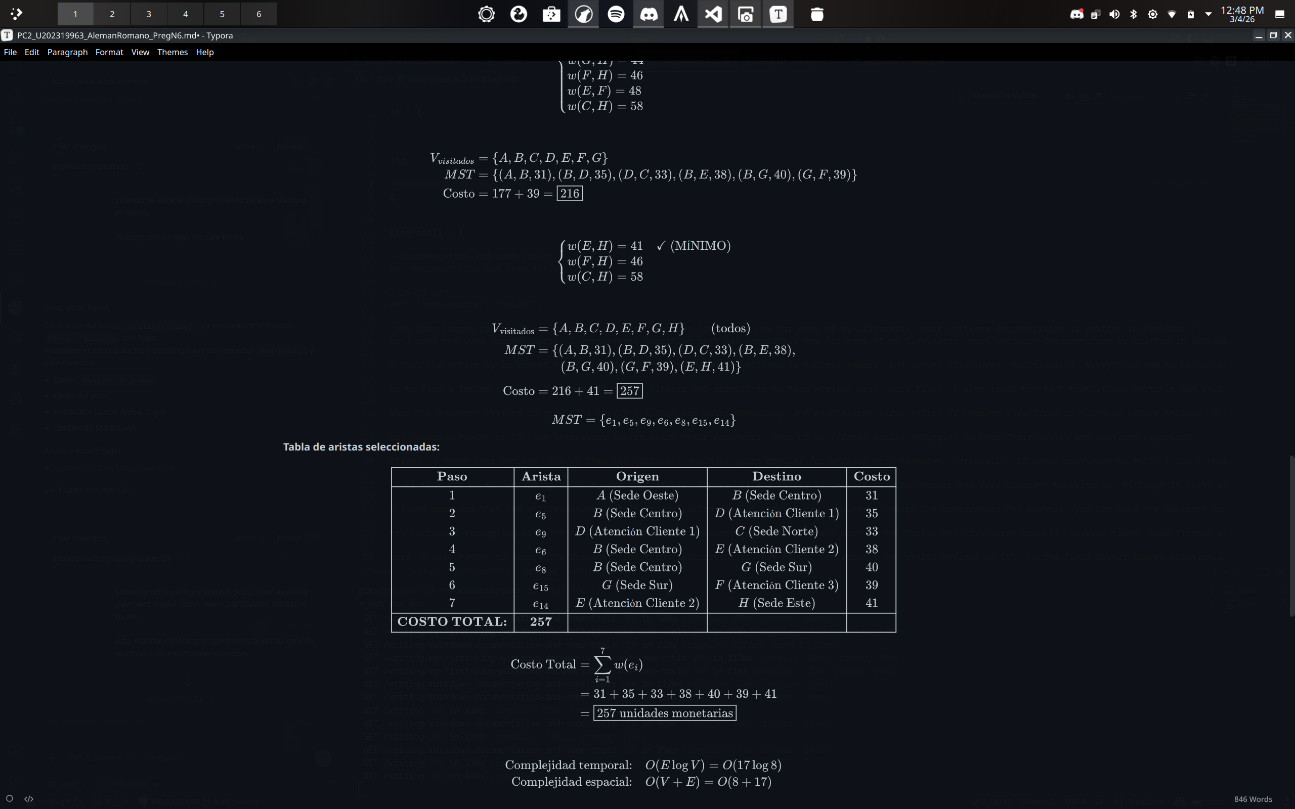Toggle source code mode icon in status bar
Image resolution: width=1295 pixels, height=809 pixels.
[x=29, y=798]
